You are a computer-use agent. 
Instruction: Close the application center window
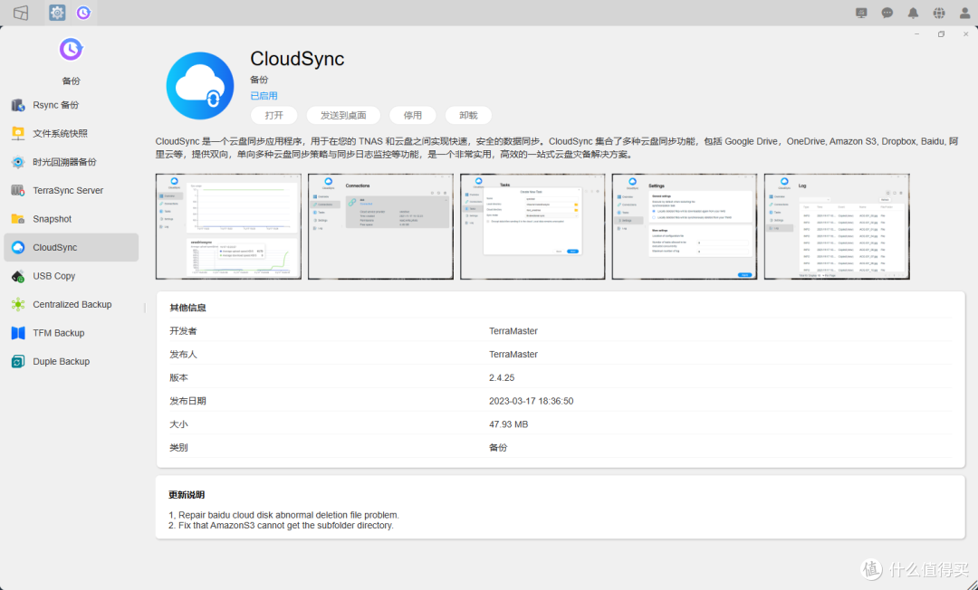tap(965, 34)
